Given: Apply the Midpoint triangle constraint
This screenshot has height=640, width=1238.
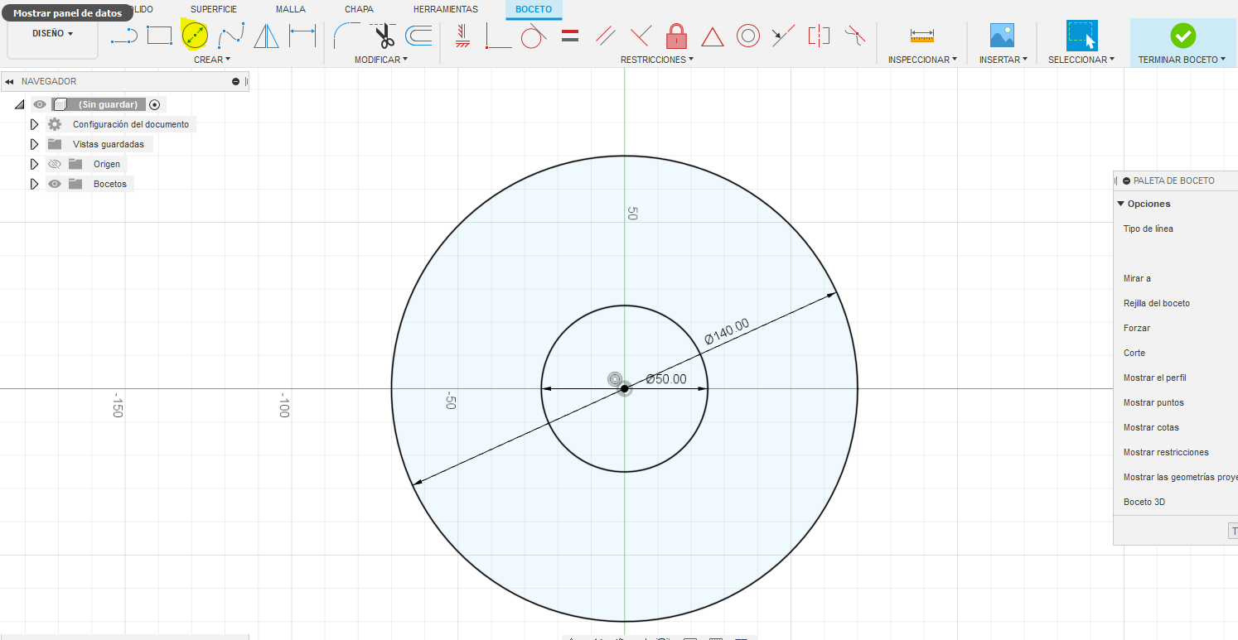Looking at the screenshot, I should point(713,36).
